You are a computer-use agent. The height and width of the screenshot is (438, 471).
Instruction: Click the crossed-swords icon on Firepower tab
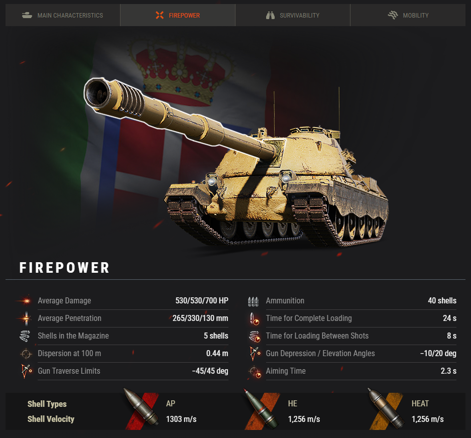coord(160,15)
